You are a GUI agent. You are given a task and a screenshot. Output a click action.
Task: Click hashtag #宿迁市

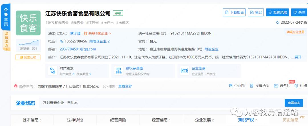pos(108,23)
